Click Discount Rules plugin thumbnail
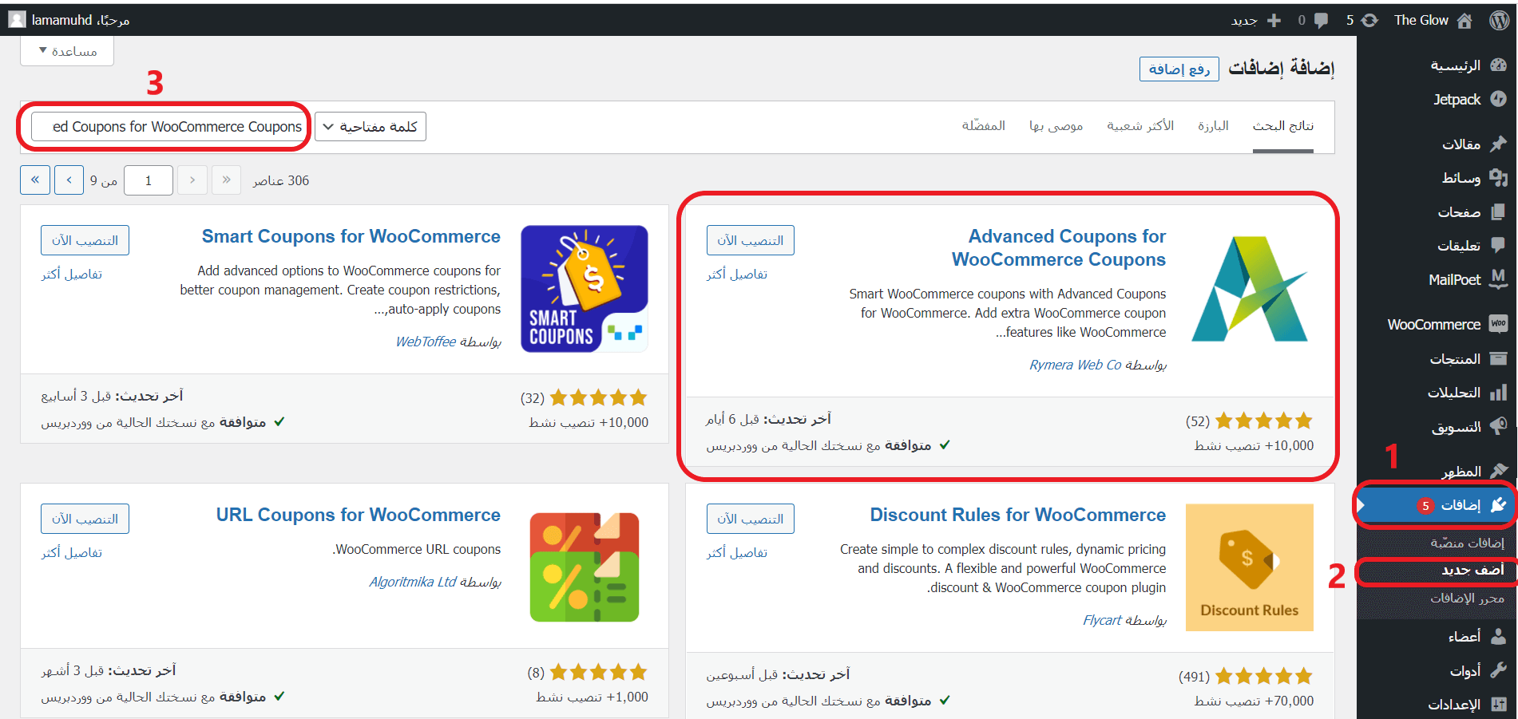The image size is (1518, 719). [x=1250, y=567]
